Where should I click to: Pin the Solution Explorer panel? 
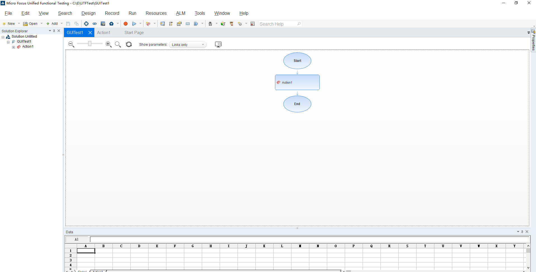(x=54, y=31)
